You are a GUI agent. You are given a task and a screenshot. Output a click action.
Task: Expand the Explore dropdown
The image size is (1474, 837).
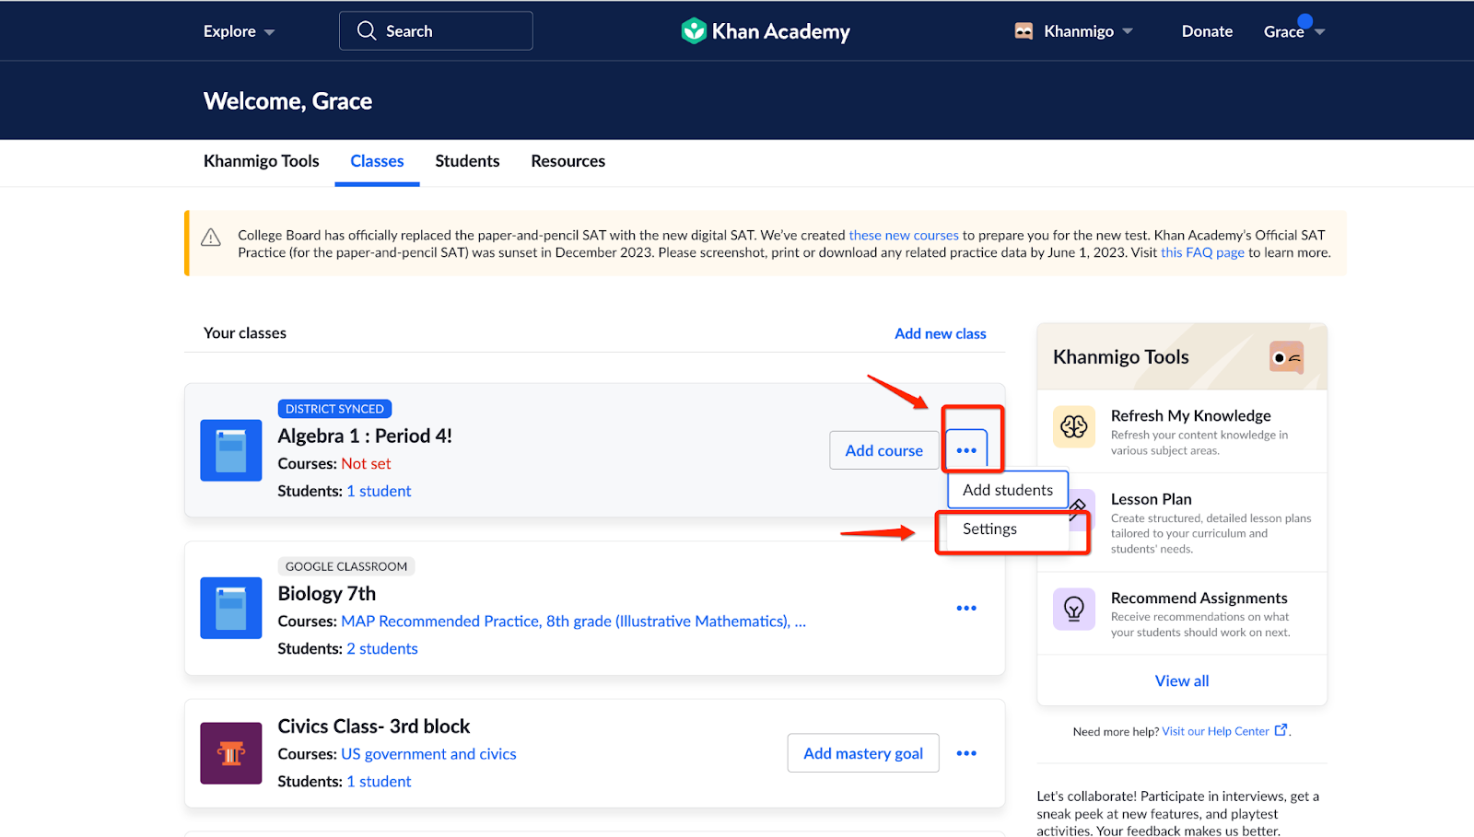click(240, 31)
